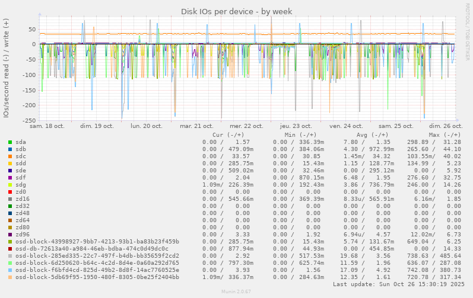Select osd-db-72613a40 legend entry
Viewport: 473px width, 298px height.
pos(91,249)
